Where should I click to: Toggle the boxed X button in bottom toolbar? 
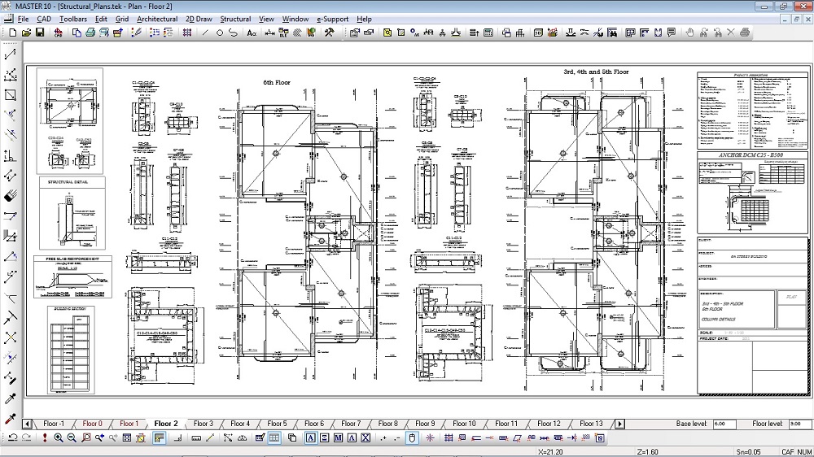pyautogui.click(x=365, y=438)
